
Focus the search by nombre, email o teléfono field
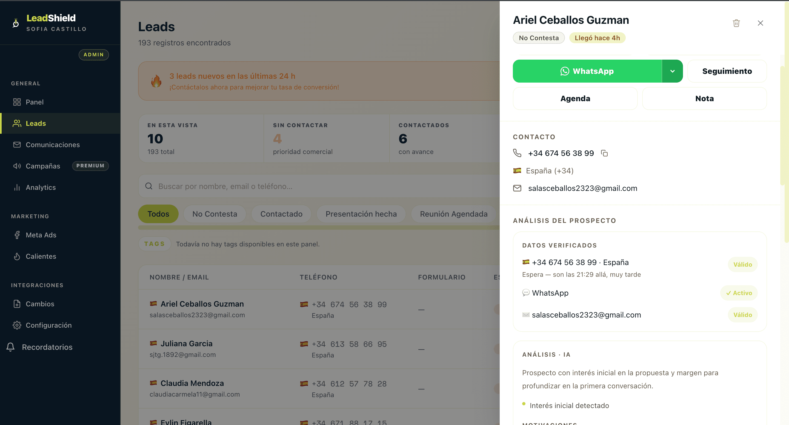click(319, 186)
